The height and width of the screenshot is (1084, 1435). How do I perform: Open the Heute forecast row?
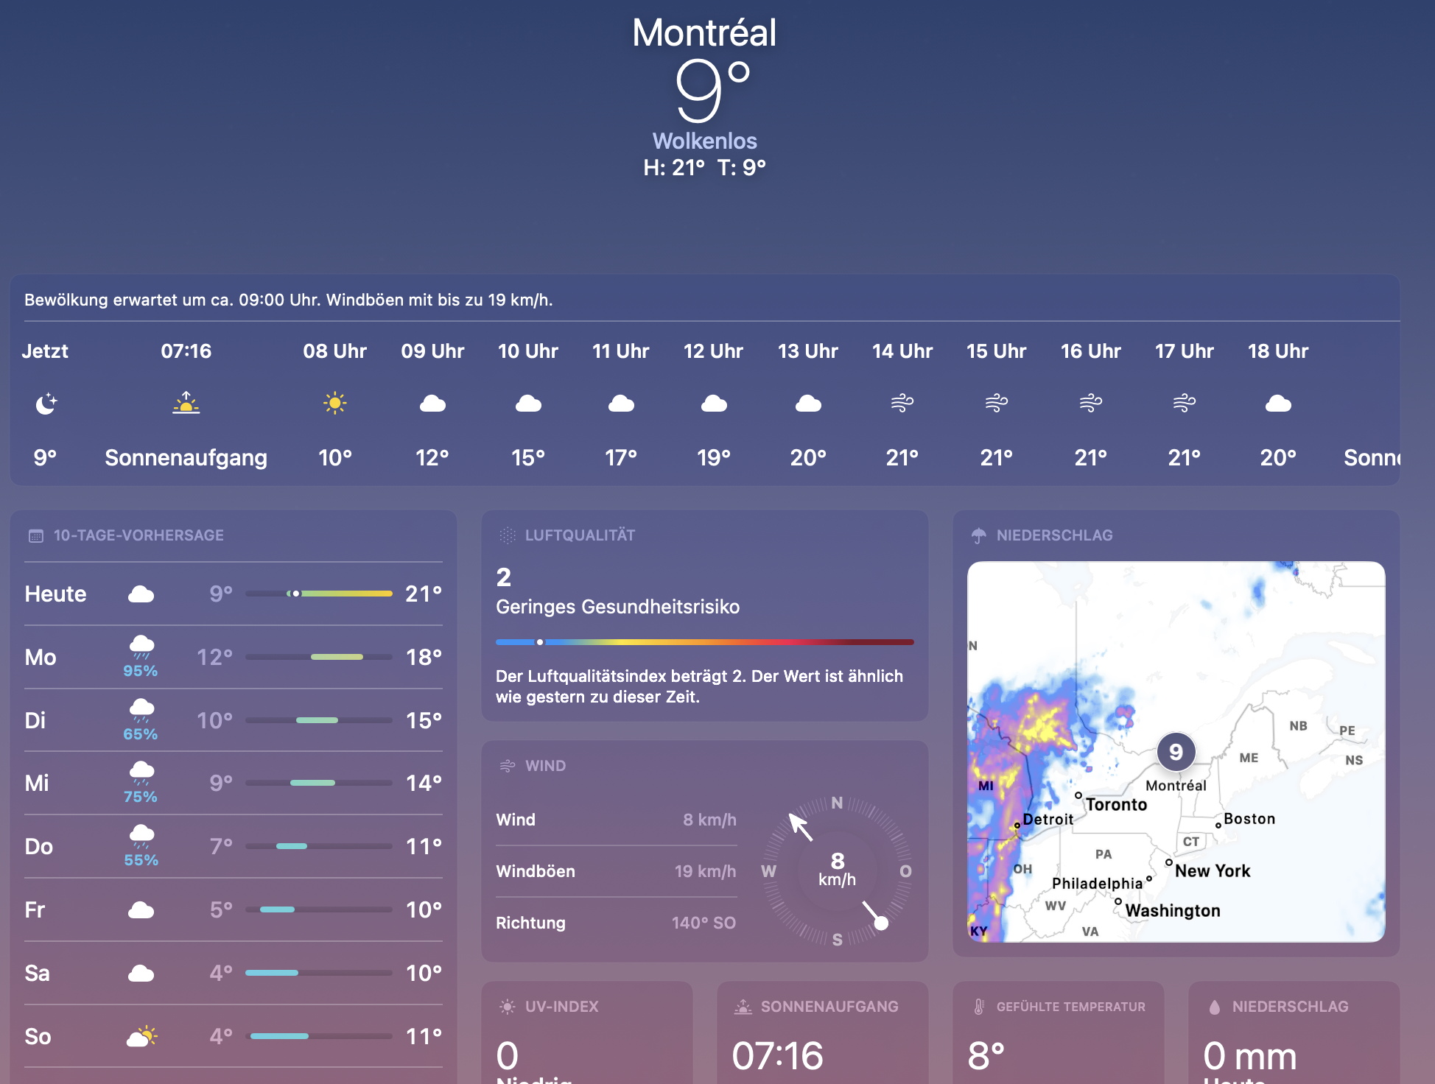click(x=233, y=594)
